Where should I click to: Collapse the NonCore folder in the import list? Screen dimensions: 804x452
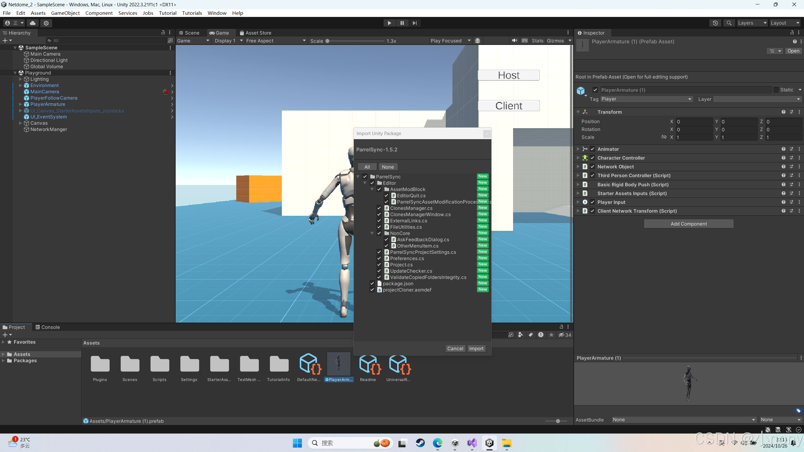[x=372, y=233]
